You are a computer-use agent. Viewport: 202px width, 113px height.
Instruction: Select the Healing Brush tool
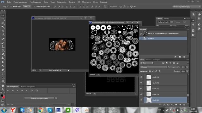3,39
